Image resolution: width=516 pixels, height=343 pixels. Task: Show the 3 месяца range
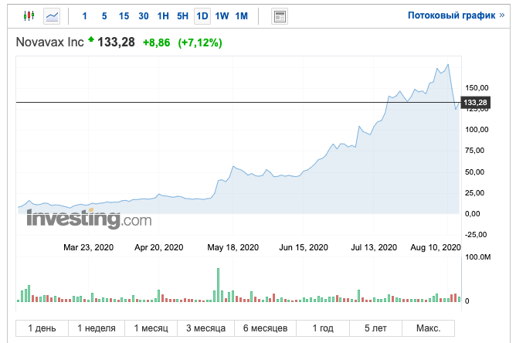[x=205, y=328]
